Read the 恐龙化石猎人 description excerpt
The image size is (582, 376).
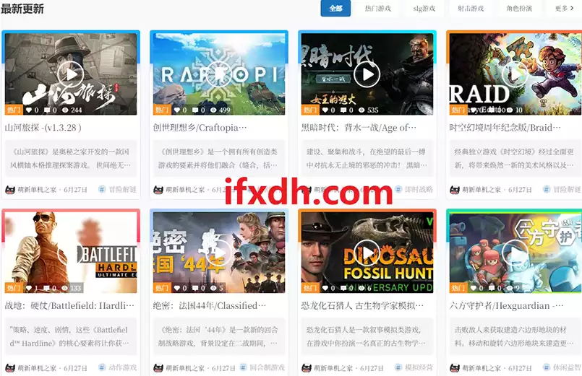pyautogui.click(x=367, y=336)
